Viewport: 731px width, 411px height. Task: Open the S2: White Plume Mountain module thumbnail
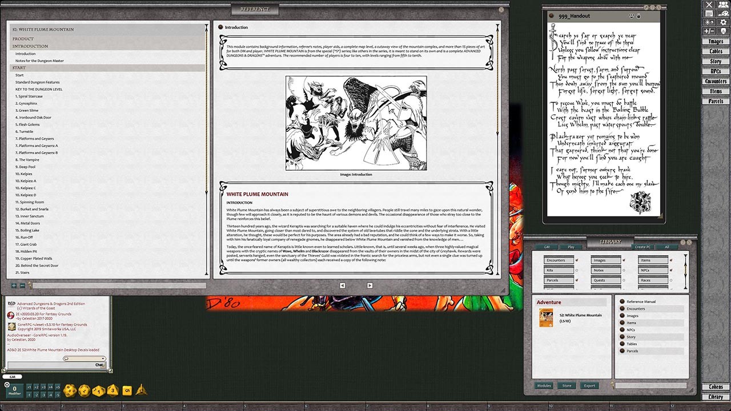545,318
